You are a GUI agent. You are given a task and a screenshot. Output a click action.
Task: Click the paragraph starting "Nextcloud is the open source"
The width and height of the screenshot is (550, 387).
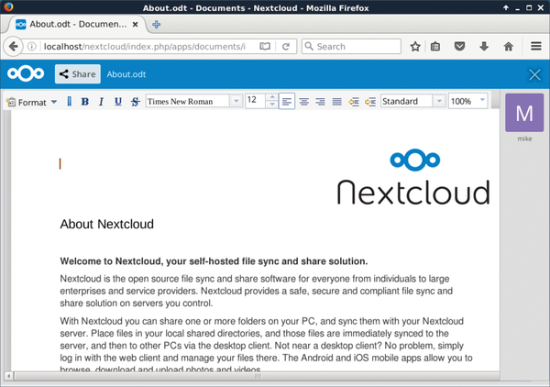click(x=257, y=291)
